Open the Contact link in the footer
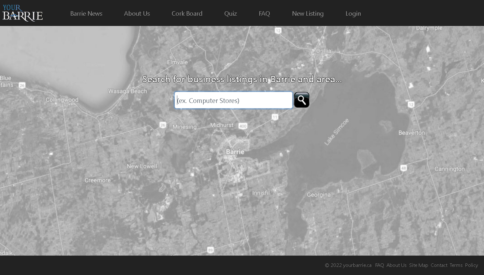The height and width of the screenshot is (275, 484). point(439,265)
